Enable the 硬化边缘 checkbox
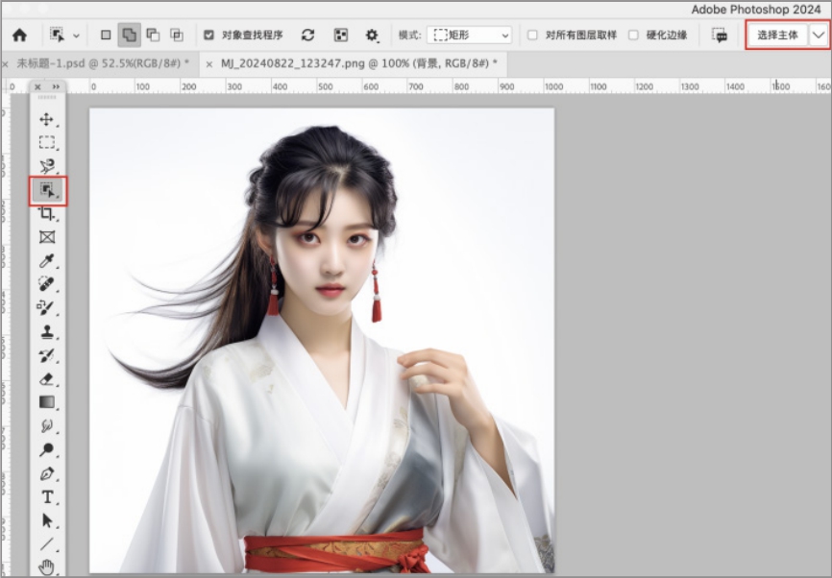 pos(633,35)
